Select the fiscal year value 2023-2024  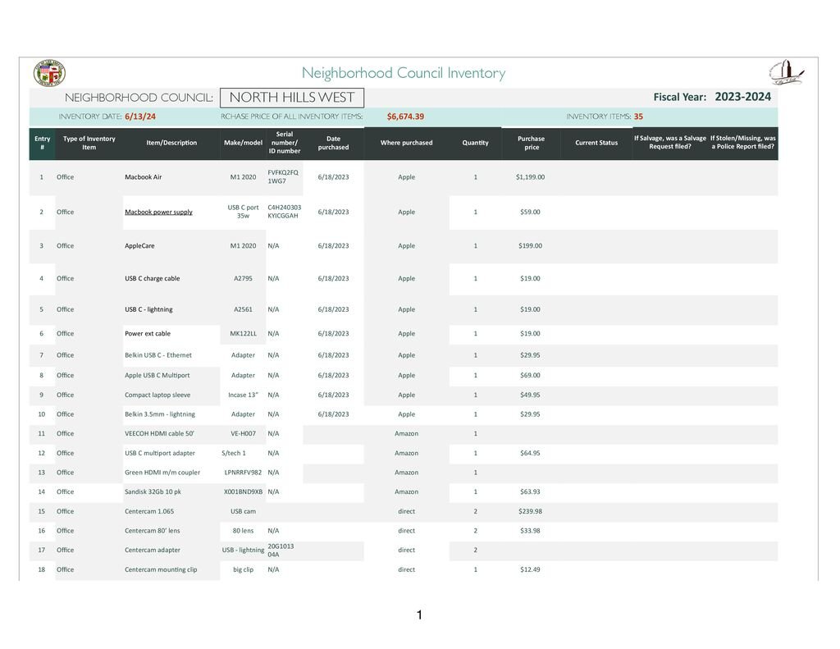pyautogui.click(x=743, y=97)
